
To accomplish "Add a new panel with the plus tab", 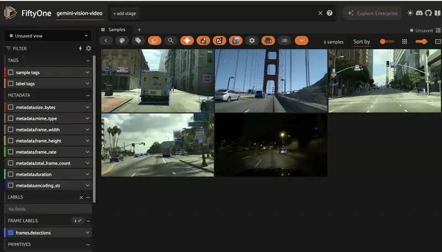I will (x=139, y=30).
